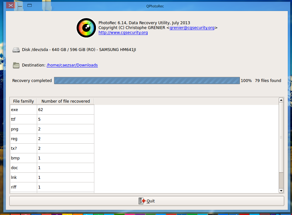Screen dimensions: 292x215
Task: Click the scrollbar down arrow
Action: point(281,190)
